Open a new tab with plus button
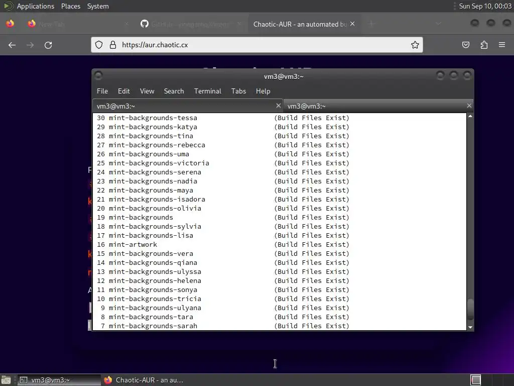This screenshot has height=386, width=514. 371,24
